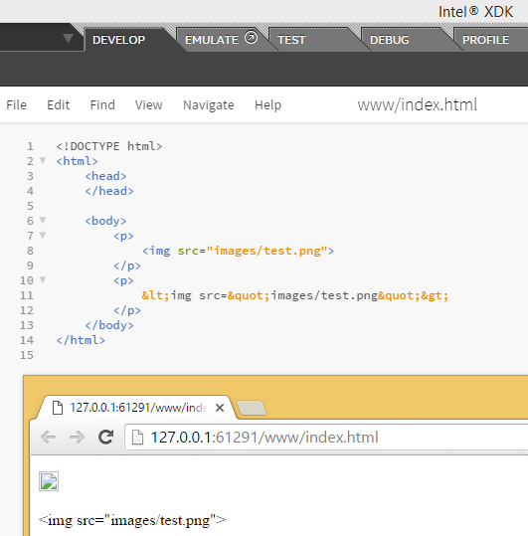Viewport: 528px width, 536px height.
Task: Collapse the p fold arrow on line 7
Action: click(x=43, y=235)
